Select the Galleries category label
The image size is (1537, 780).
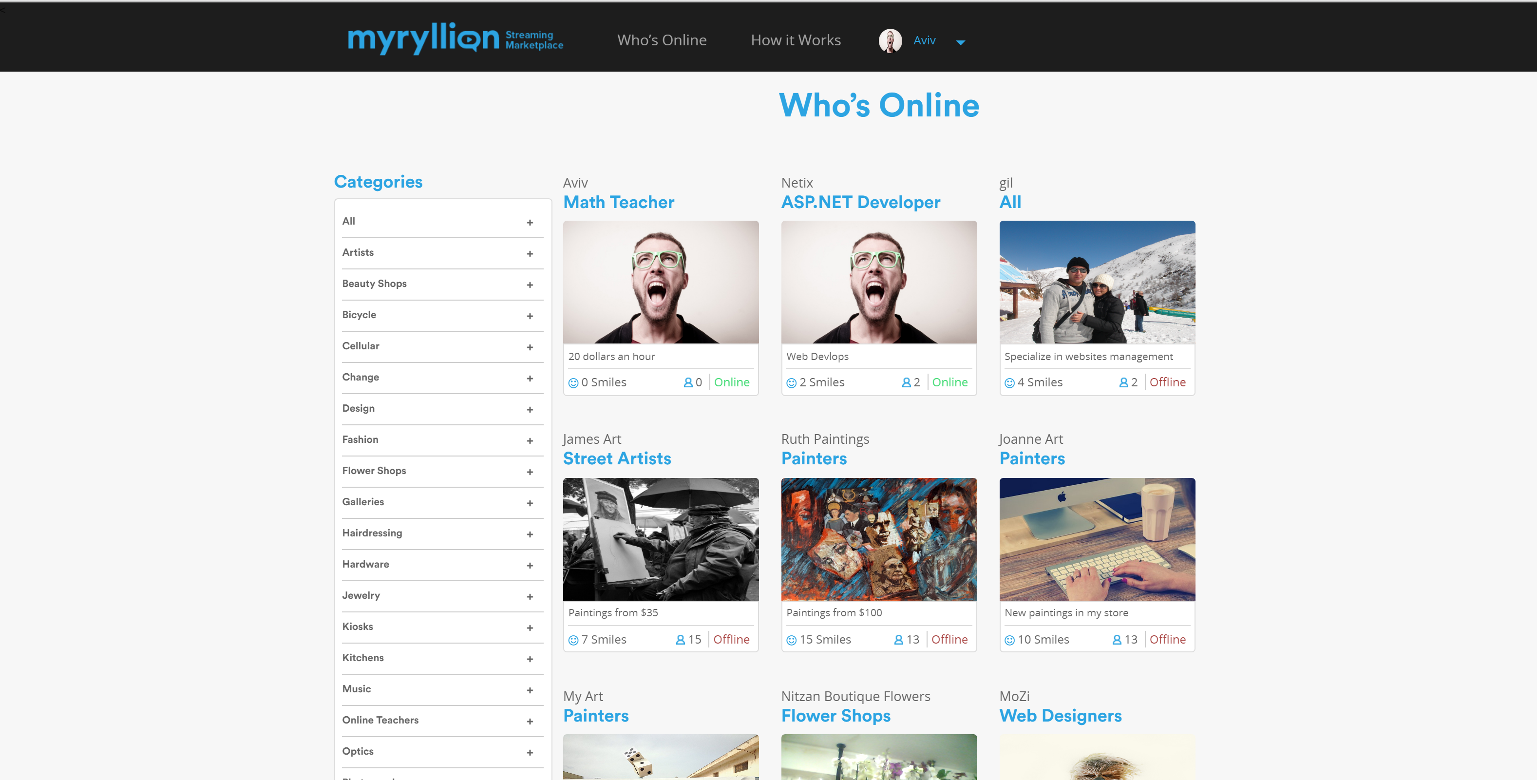point(363,502)
